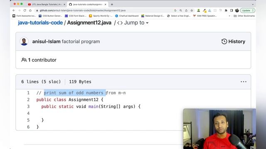
Task: Click line number 2 in the code
Action: [x=28, y=100]
